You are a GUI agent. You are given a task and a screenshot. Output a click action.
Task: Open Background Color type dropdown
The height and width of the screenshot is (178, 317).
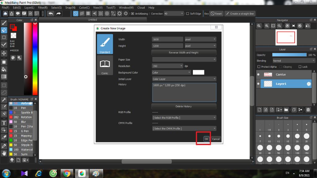click(x=171, y=72)
